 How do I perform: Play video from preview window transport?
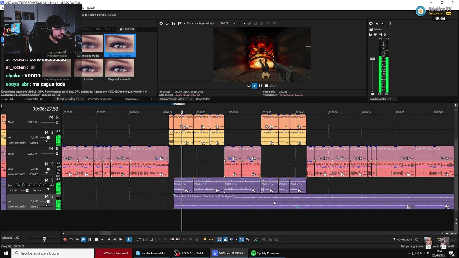[254, 86]
